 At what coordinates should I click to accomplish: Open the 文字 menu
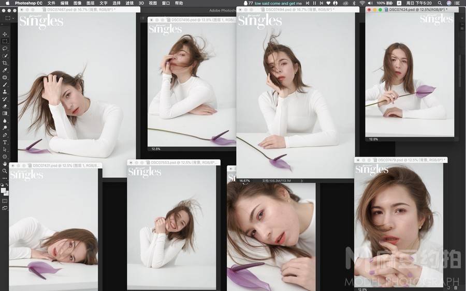coord(104,3)
